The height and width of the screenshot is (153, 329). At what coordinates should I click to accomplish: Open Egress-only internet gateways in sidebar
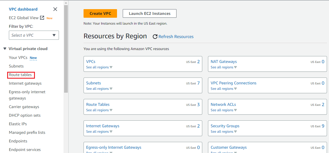[27, 95]
